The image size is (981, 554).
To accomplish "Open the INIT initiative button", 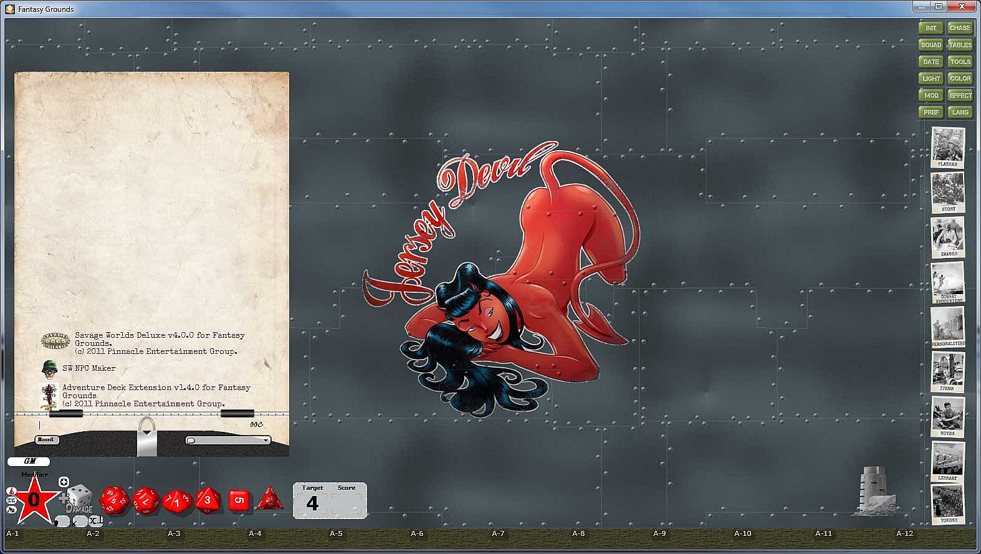I will tap(931, 28).
